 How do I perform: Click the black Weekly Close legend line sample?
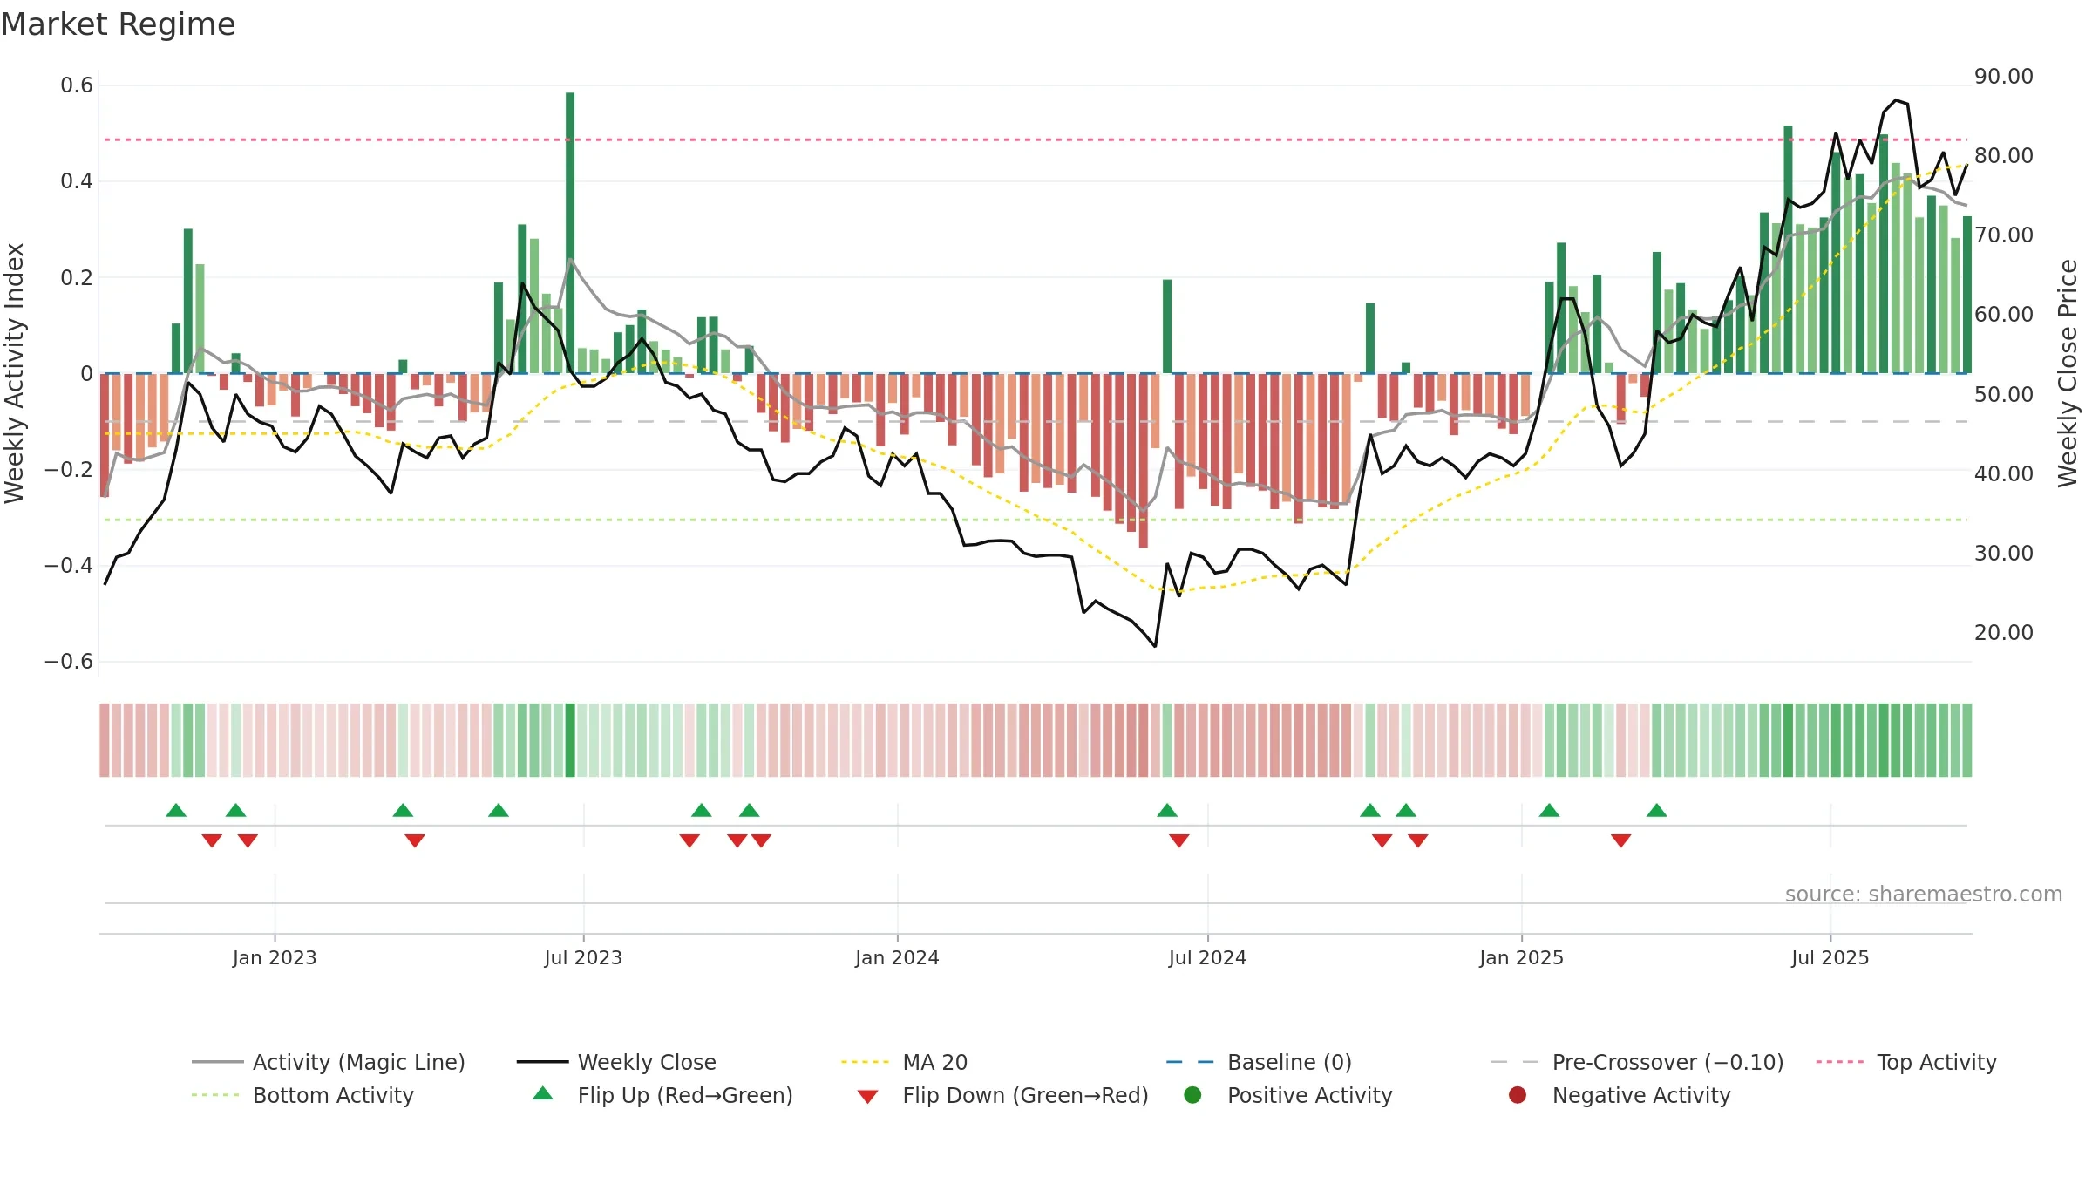tap(542, 1062)
